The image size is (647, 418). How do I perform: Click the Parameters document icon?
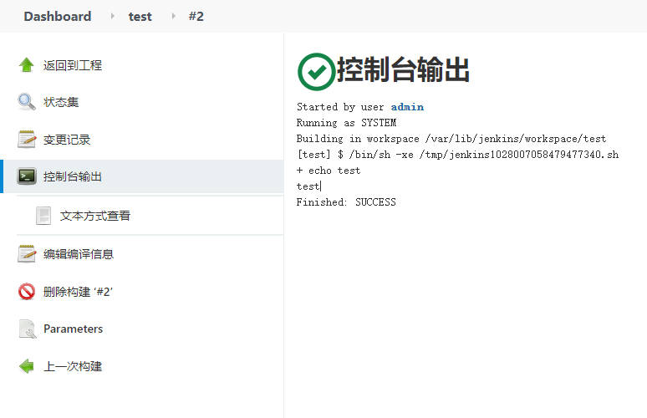[27, 329]
